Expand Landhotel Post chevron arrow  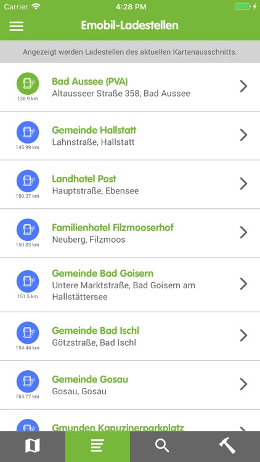(243, 184)
